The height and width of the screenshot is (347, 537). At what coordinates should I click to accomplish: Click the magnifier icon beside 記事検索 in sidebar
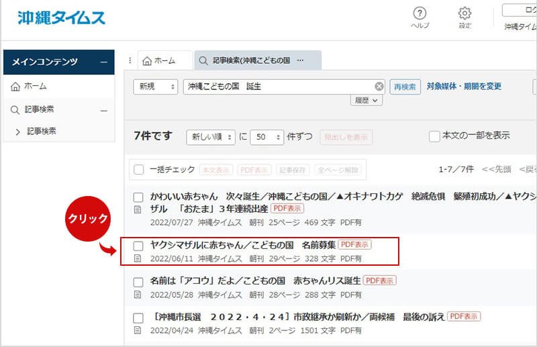point(15,109)
